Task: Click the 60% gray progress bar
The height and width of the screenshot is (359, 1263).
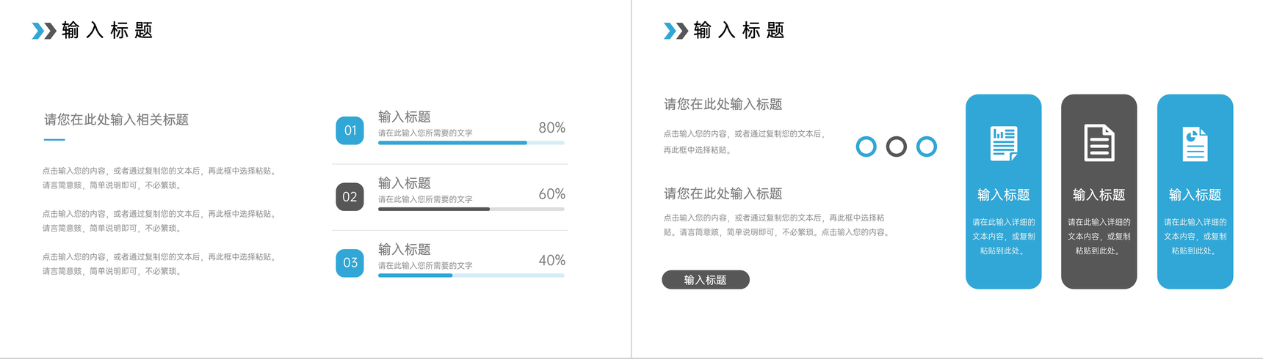Action: coord(471,209)
